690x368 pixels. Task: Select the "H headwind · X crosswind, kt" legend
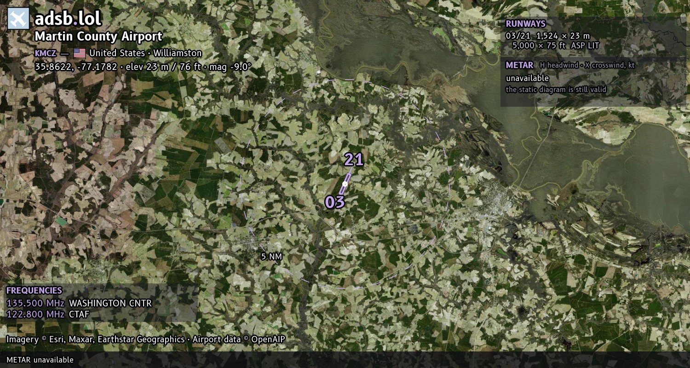587,65
